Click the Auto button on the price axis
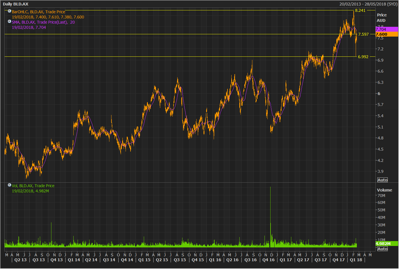This screenshot has width=399, height=269. pos(383,180)
